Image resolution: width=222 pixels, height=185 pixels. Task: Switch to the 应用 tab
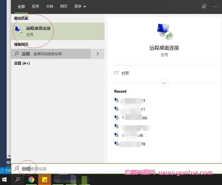[x=35, y=6]
